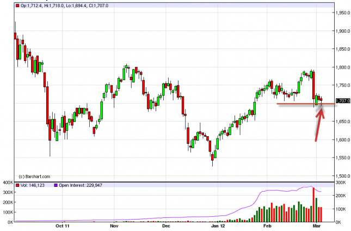The width and height of the screenshot is (351, 231).
Task: Click the 'Dec' date axis label
Action: tap(166, 226)
